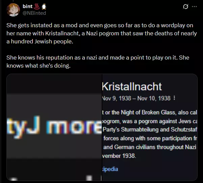The height and width of the screenshot is (183, 203).
Task: Click vertical dots next to Nov 10, 1938
Action: (x=174, y=98)
